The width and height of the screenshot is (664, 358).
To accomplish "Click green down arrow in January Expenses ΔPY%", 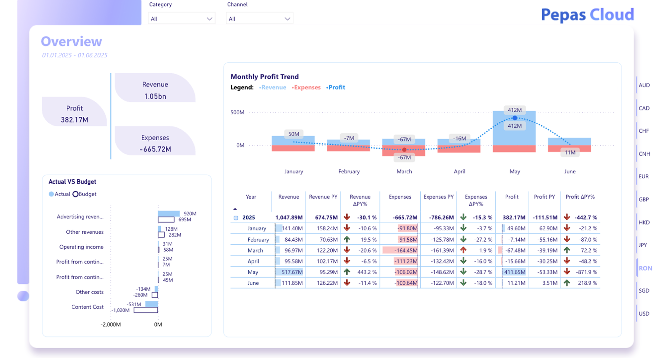I will click(463, 228).
